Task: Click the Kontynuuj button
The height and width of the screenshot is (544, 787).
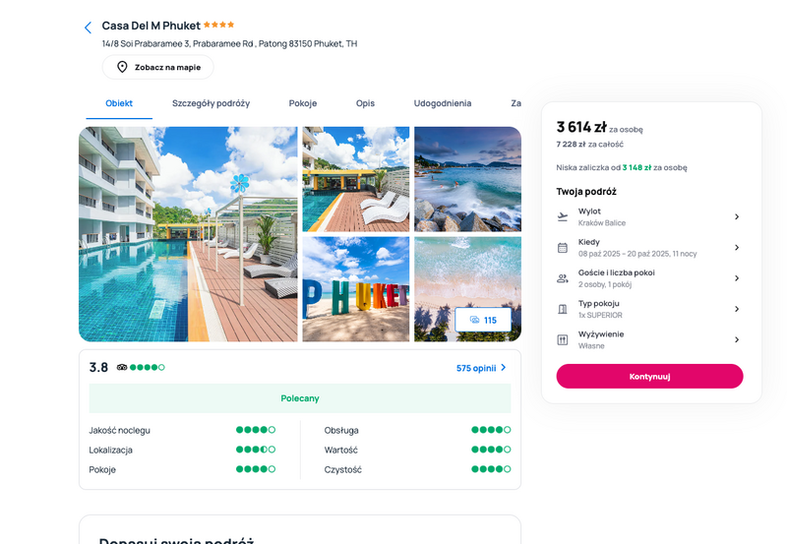Action: pyautogui.click(x=649, y=377)
